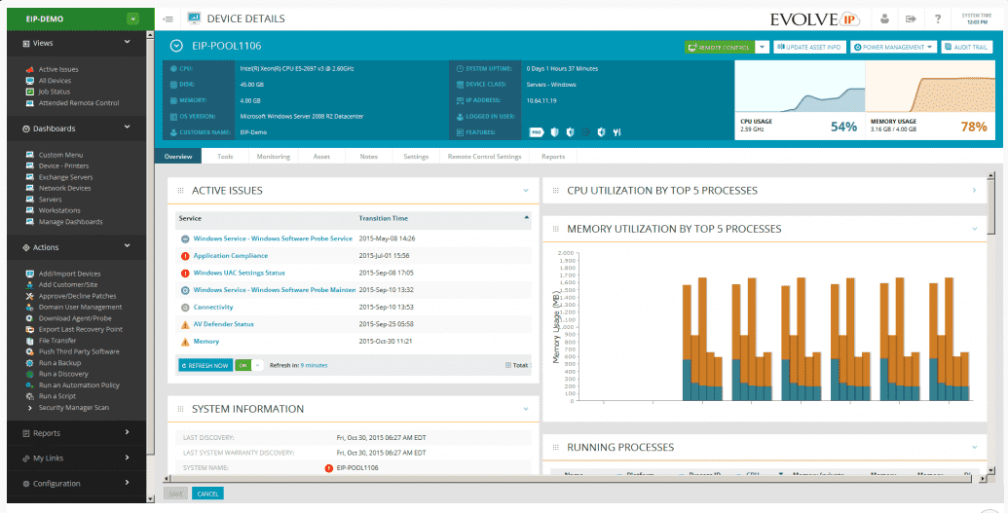Open the Remote Control Settings tab
This screenshot has width=1008, height=513.
point(484,156)
